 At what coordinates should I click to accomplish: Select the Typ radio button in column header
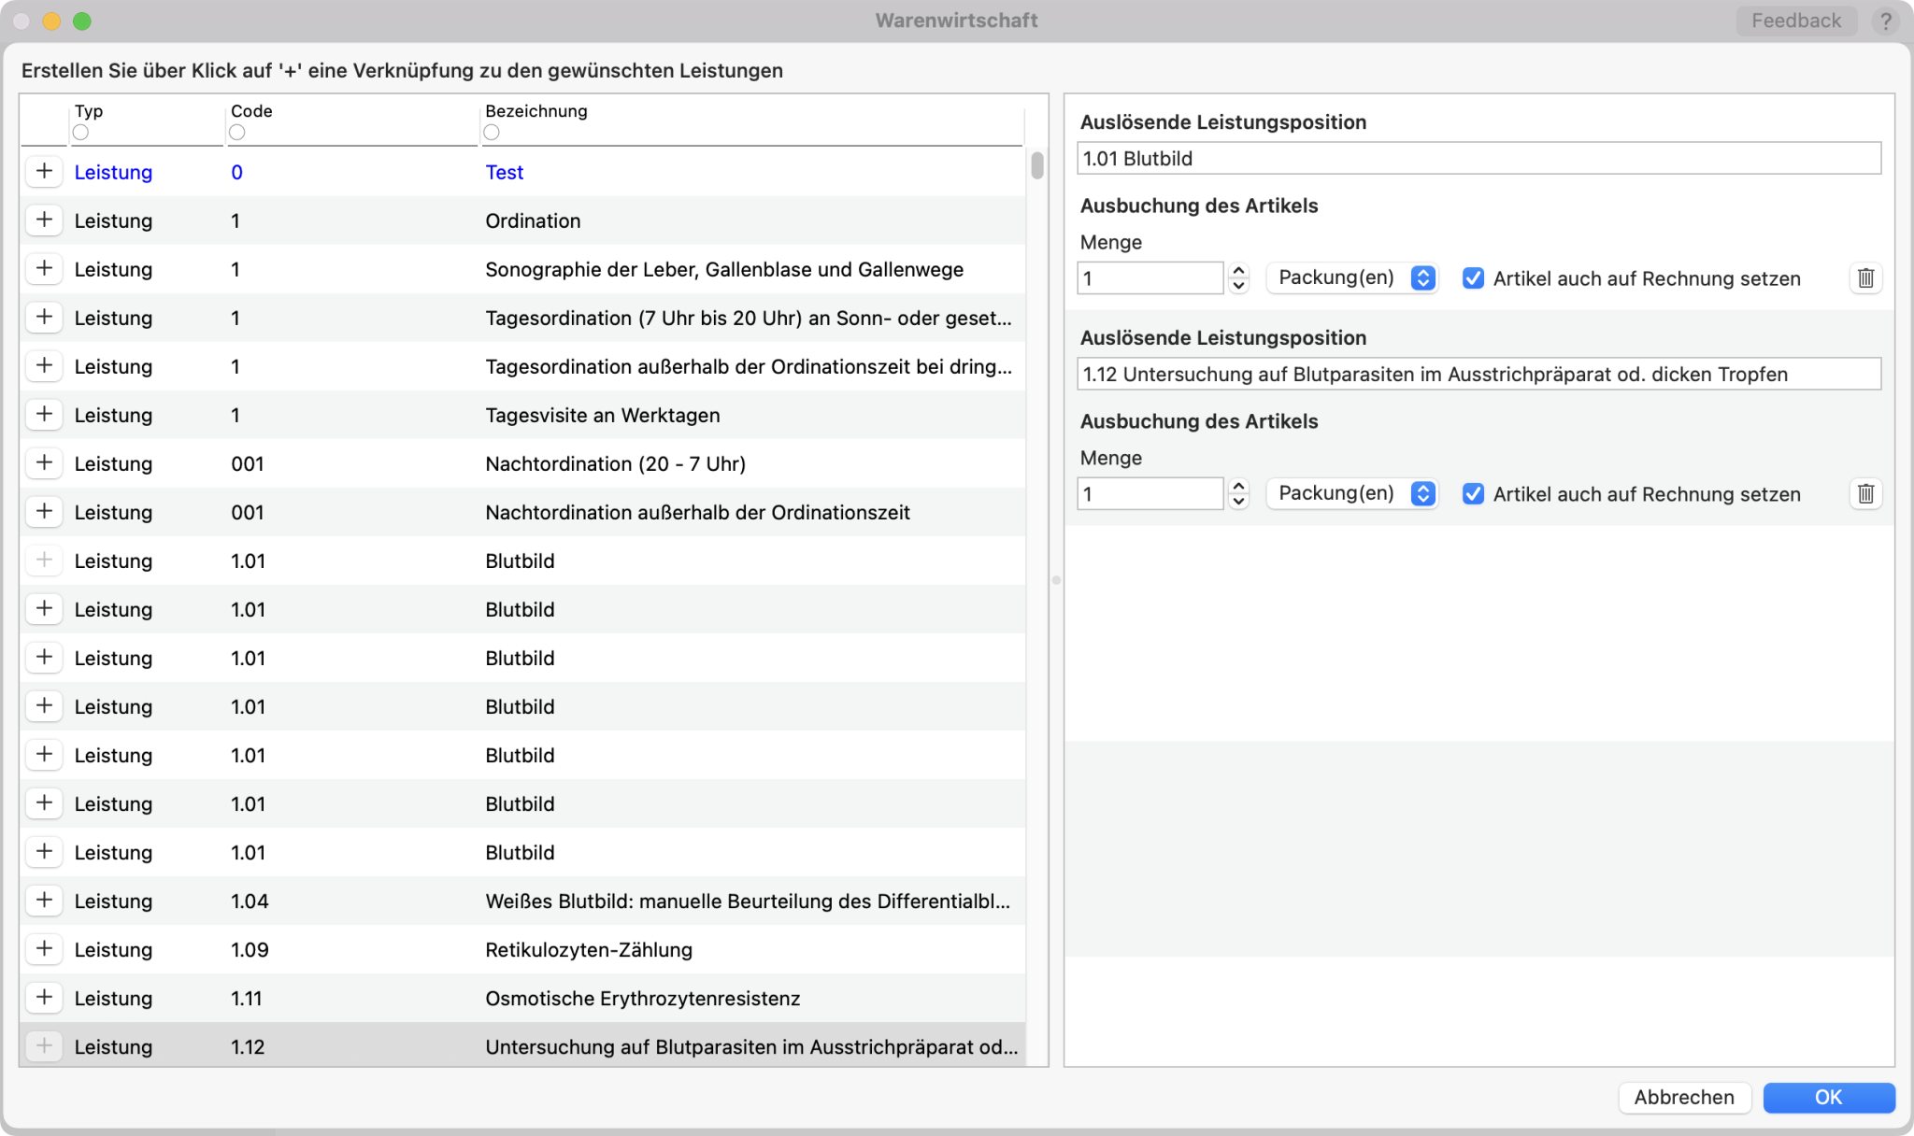click(x=81, y=131)
